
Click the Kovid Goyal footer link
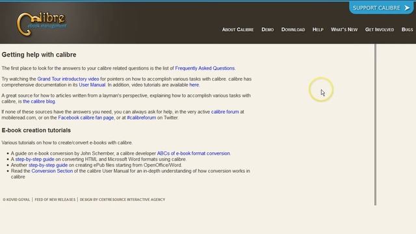[x=16, y=200]
